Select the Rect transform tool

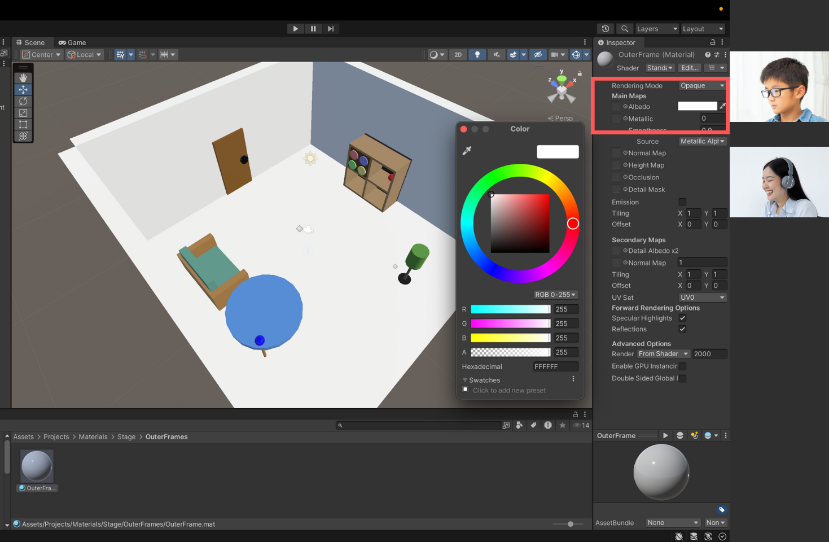23,124
